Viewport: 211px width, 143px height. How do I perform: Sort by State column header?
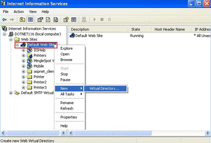click(140, 29)
